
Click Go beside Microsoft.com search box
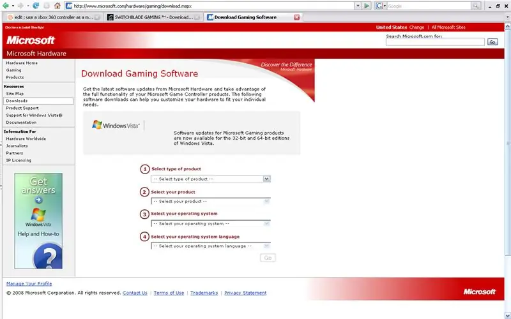click(492, 41)
